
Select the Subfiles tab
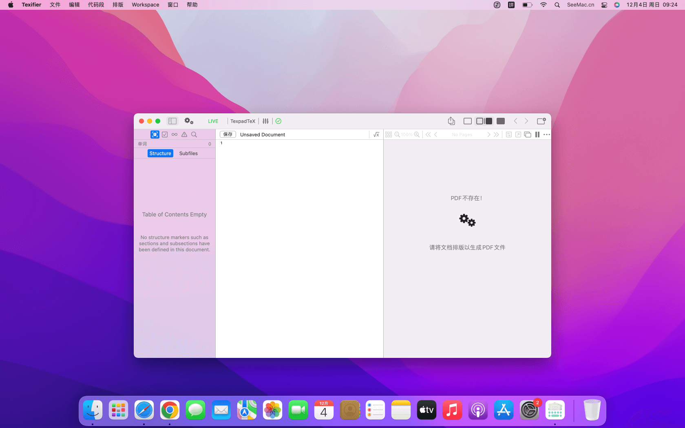point(188,153)
